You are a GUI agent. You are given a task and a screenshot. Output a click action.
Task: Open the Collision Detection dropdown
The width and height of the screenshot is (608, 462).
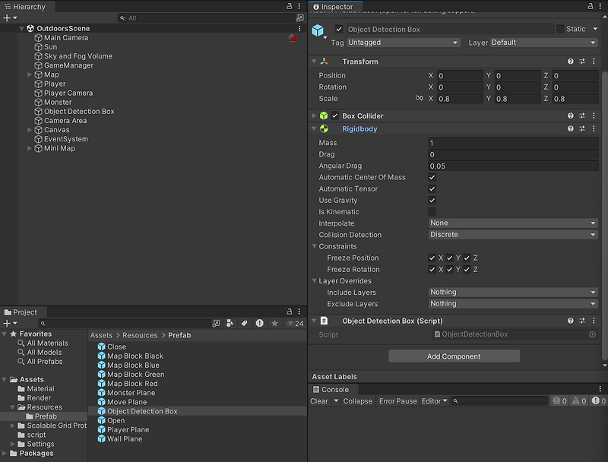coord(512,235)
